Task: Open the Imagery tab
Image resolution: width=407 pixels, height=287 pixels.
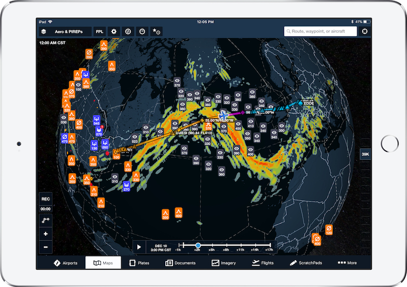Action: (x=224, y=263)
